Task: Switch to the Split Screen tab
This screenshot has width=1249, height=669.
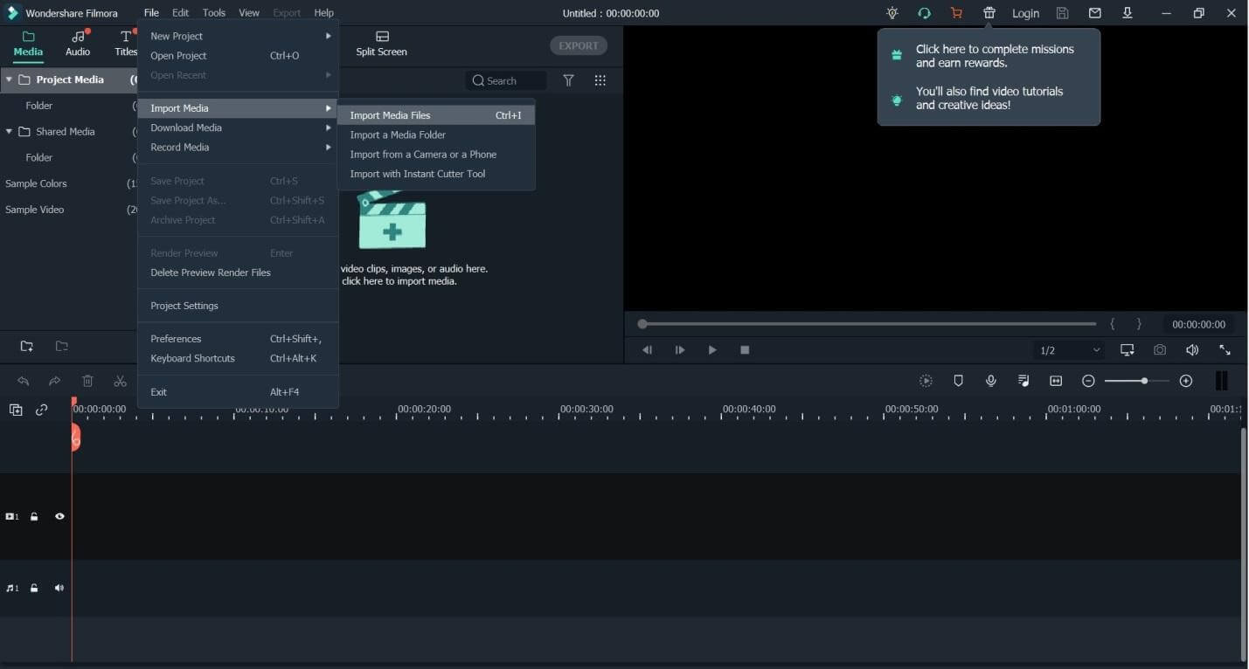Action: click(x=381, y=44)
